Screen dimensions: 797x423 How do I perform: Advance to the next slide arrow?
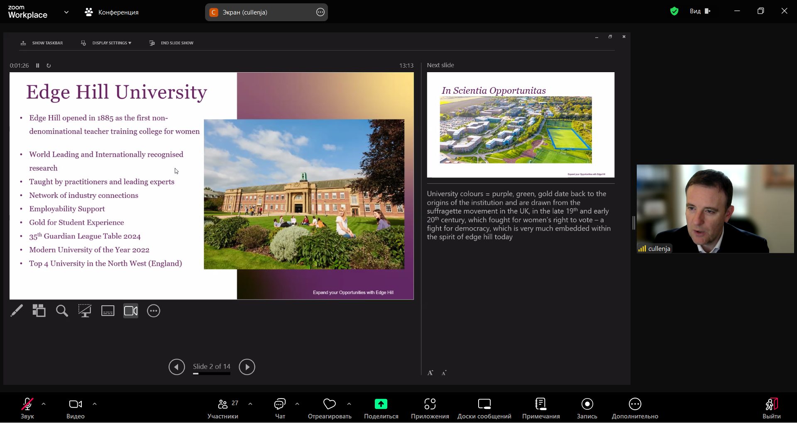(247, 367)
